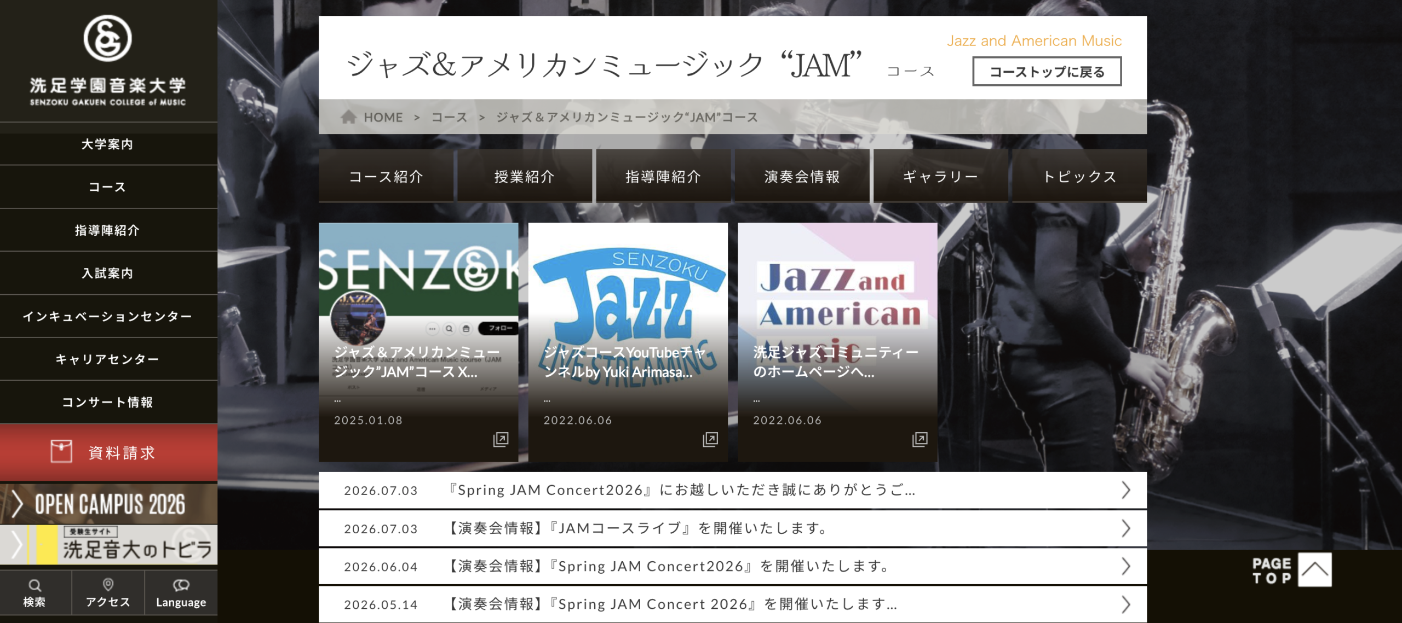Screen dimensions: 1402x623
Task: Open the 洗足音大のトビラ banner
Action: pos(108,545)
